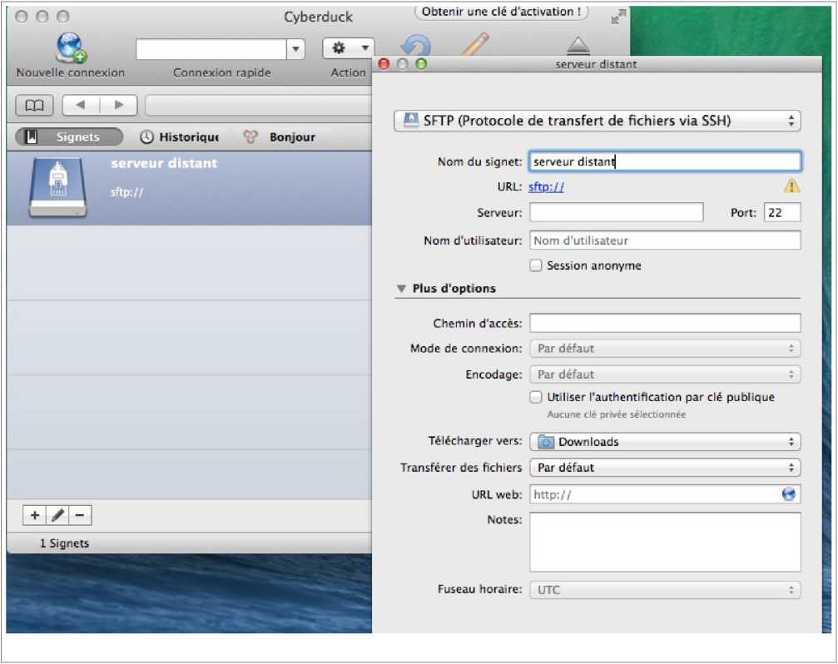The image size is (838, 664).
Task: Click the edit bookmark pencil button
Action: coord(57,516)
